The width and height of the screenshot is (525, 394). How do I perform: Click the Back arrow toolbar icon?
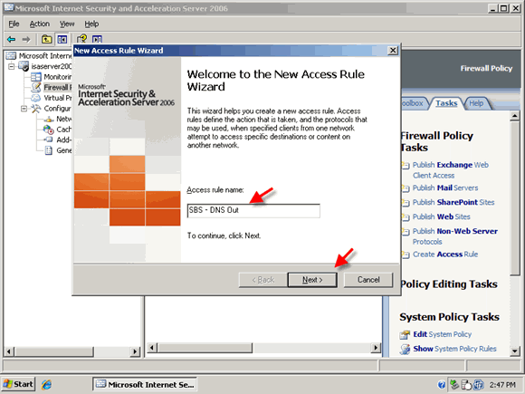pyautogui.click(x=12, y=40)
